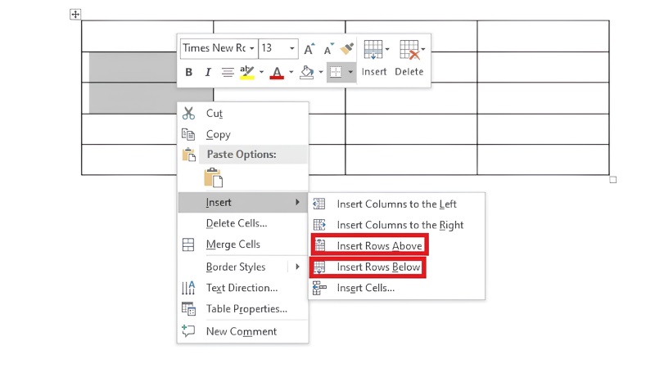Viewport: 655px width, 368px height.
Task: Click the Shading paint bucket icon
Action: (x=307, y=72)
